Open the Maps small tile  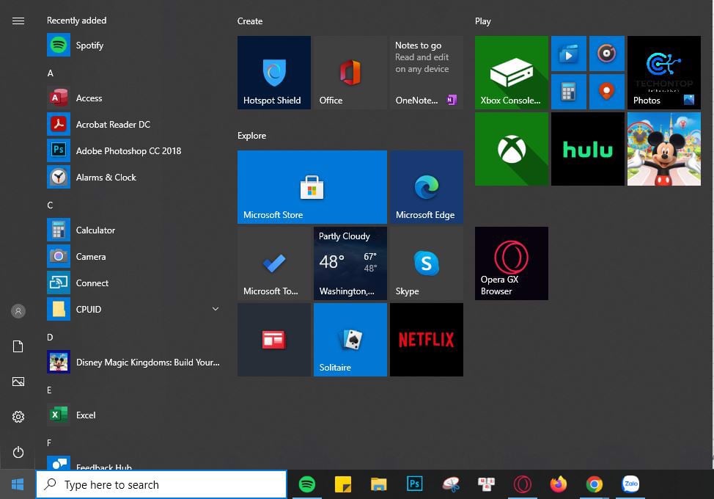point(606,92)
